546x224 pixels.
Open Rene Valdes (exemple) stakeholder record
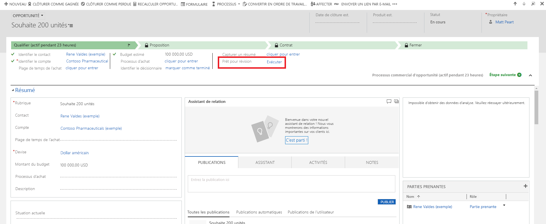(x=432, y=207)
